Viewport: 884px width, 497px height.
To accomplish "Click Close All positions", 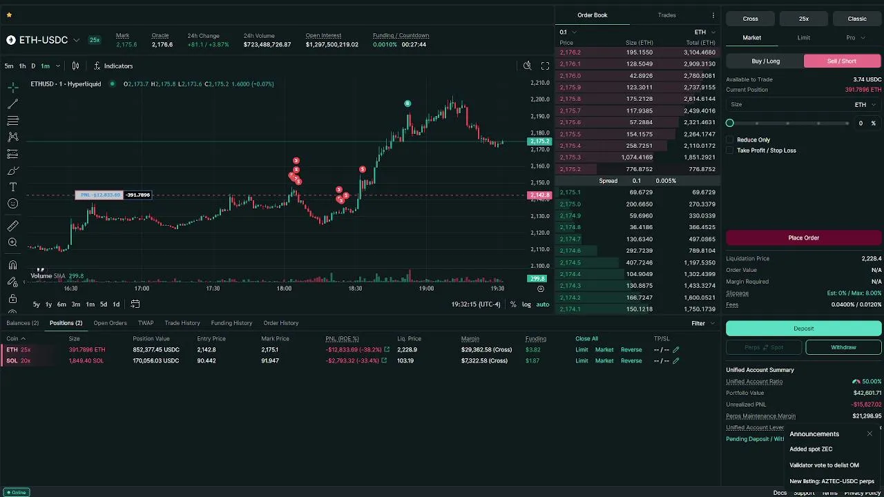I will (x=586, y=339).
